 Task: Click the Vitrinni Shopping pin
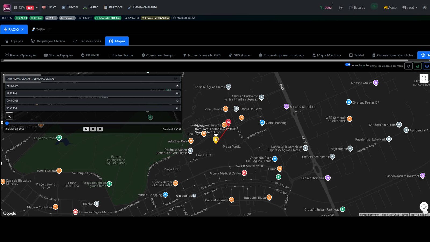[x=166, y=194]
